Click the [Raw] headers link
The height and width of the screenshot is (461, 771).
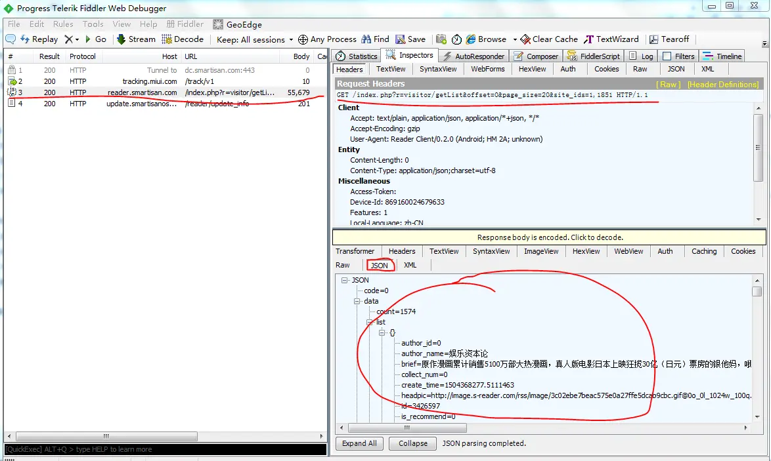click(x=669, y=85)
